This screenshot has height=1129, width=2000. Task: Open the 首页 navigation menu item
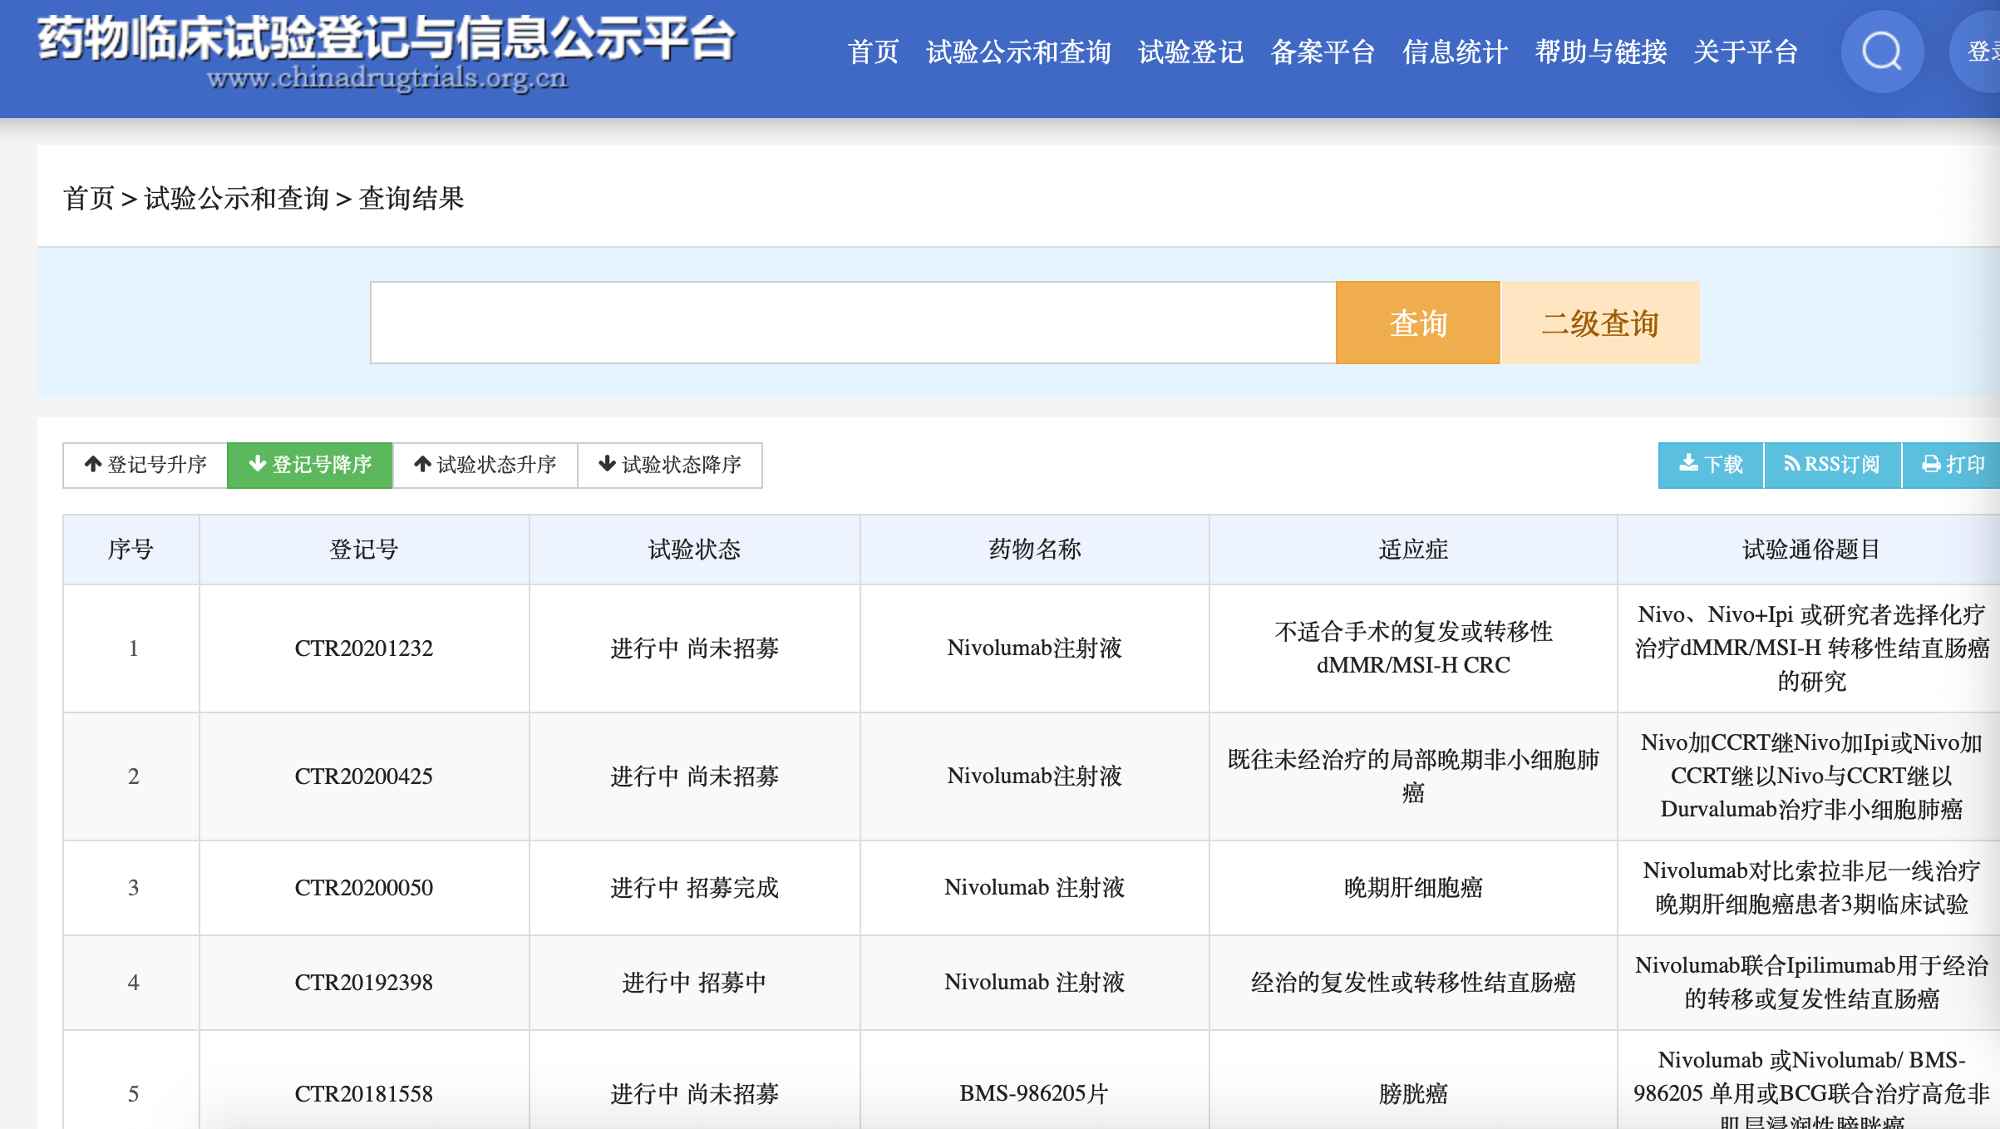[x=873, y=52]
